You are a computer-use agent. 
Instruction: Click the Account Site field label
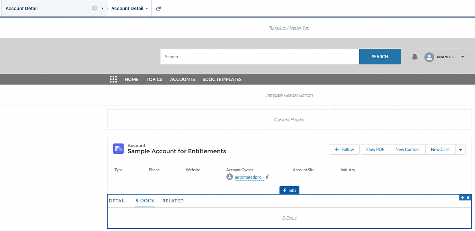[x=304, y=170]
